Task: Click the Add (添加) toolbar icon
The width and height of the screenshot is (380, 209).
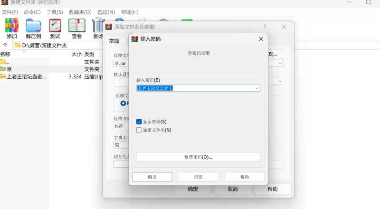Action: [x=11, y=28]
